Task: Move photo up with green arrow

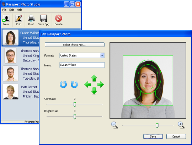Action: pos(94,78)
